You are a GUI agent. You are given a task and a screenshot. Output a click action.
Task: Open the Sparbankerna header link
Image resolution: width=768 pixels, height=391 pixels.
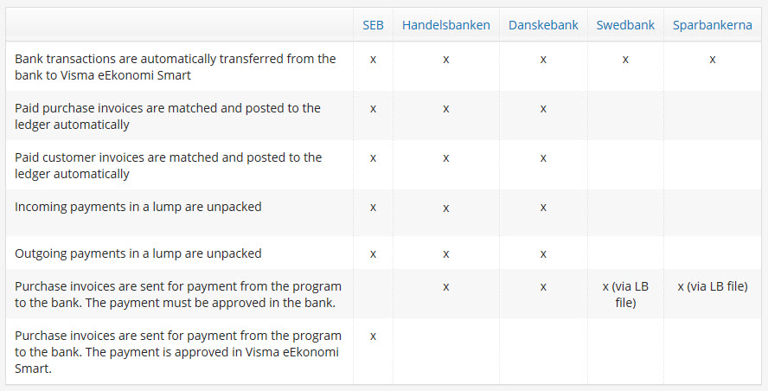click(712, 25)
